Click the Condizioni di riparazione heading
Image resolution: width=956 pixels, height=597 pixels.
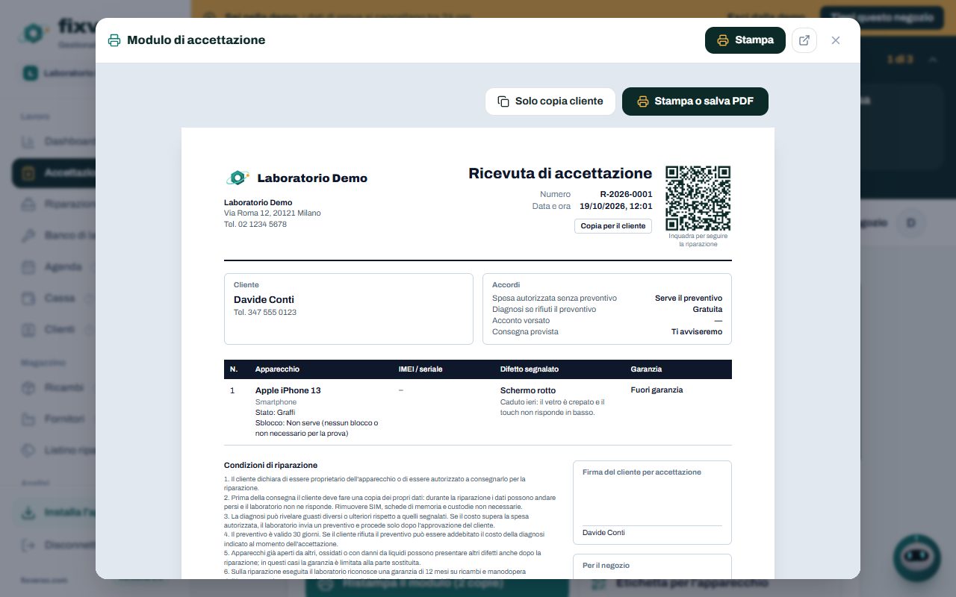(270, 465)
